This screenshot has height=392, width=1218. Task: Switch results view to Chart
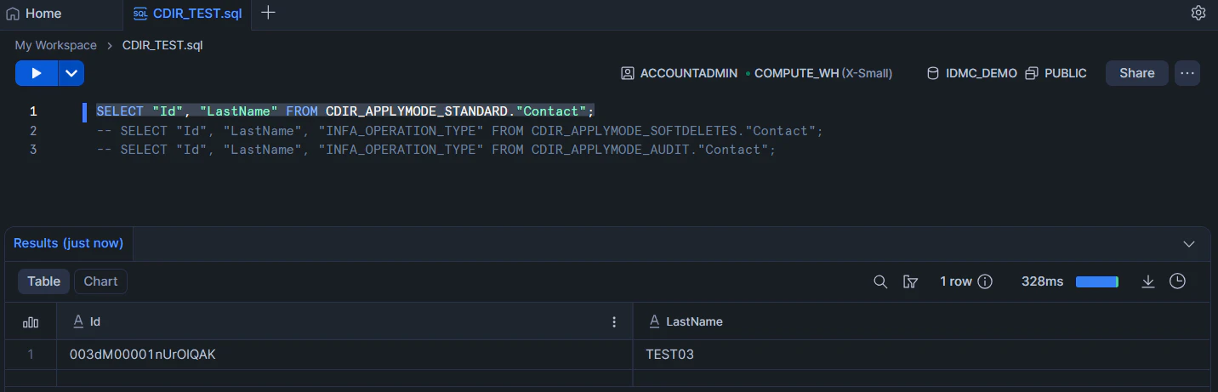(100, 281)
